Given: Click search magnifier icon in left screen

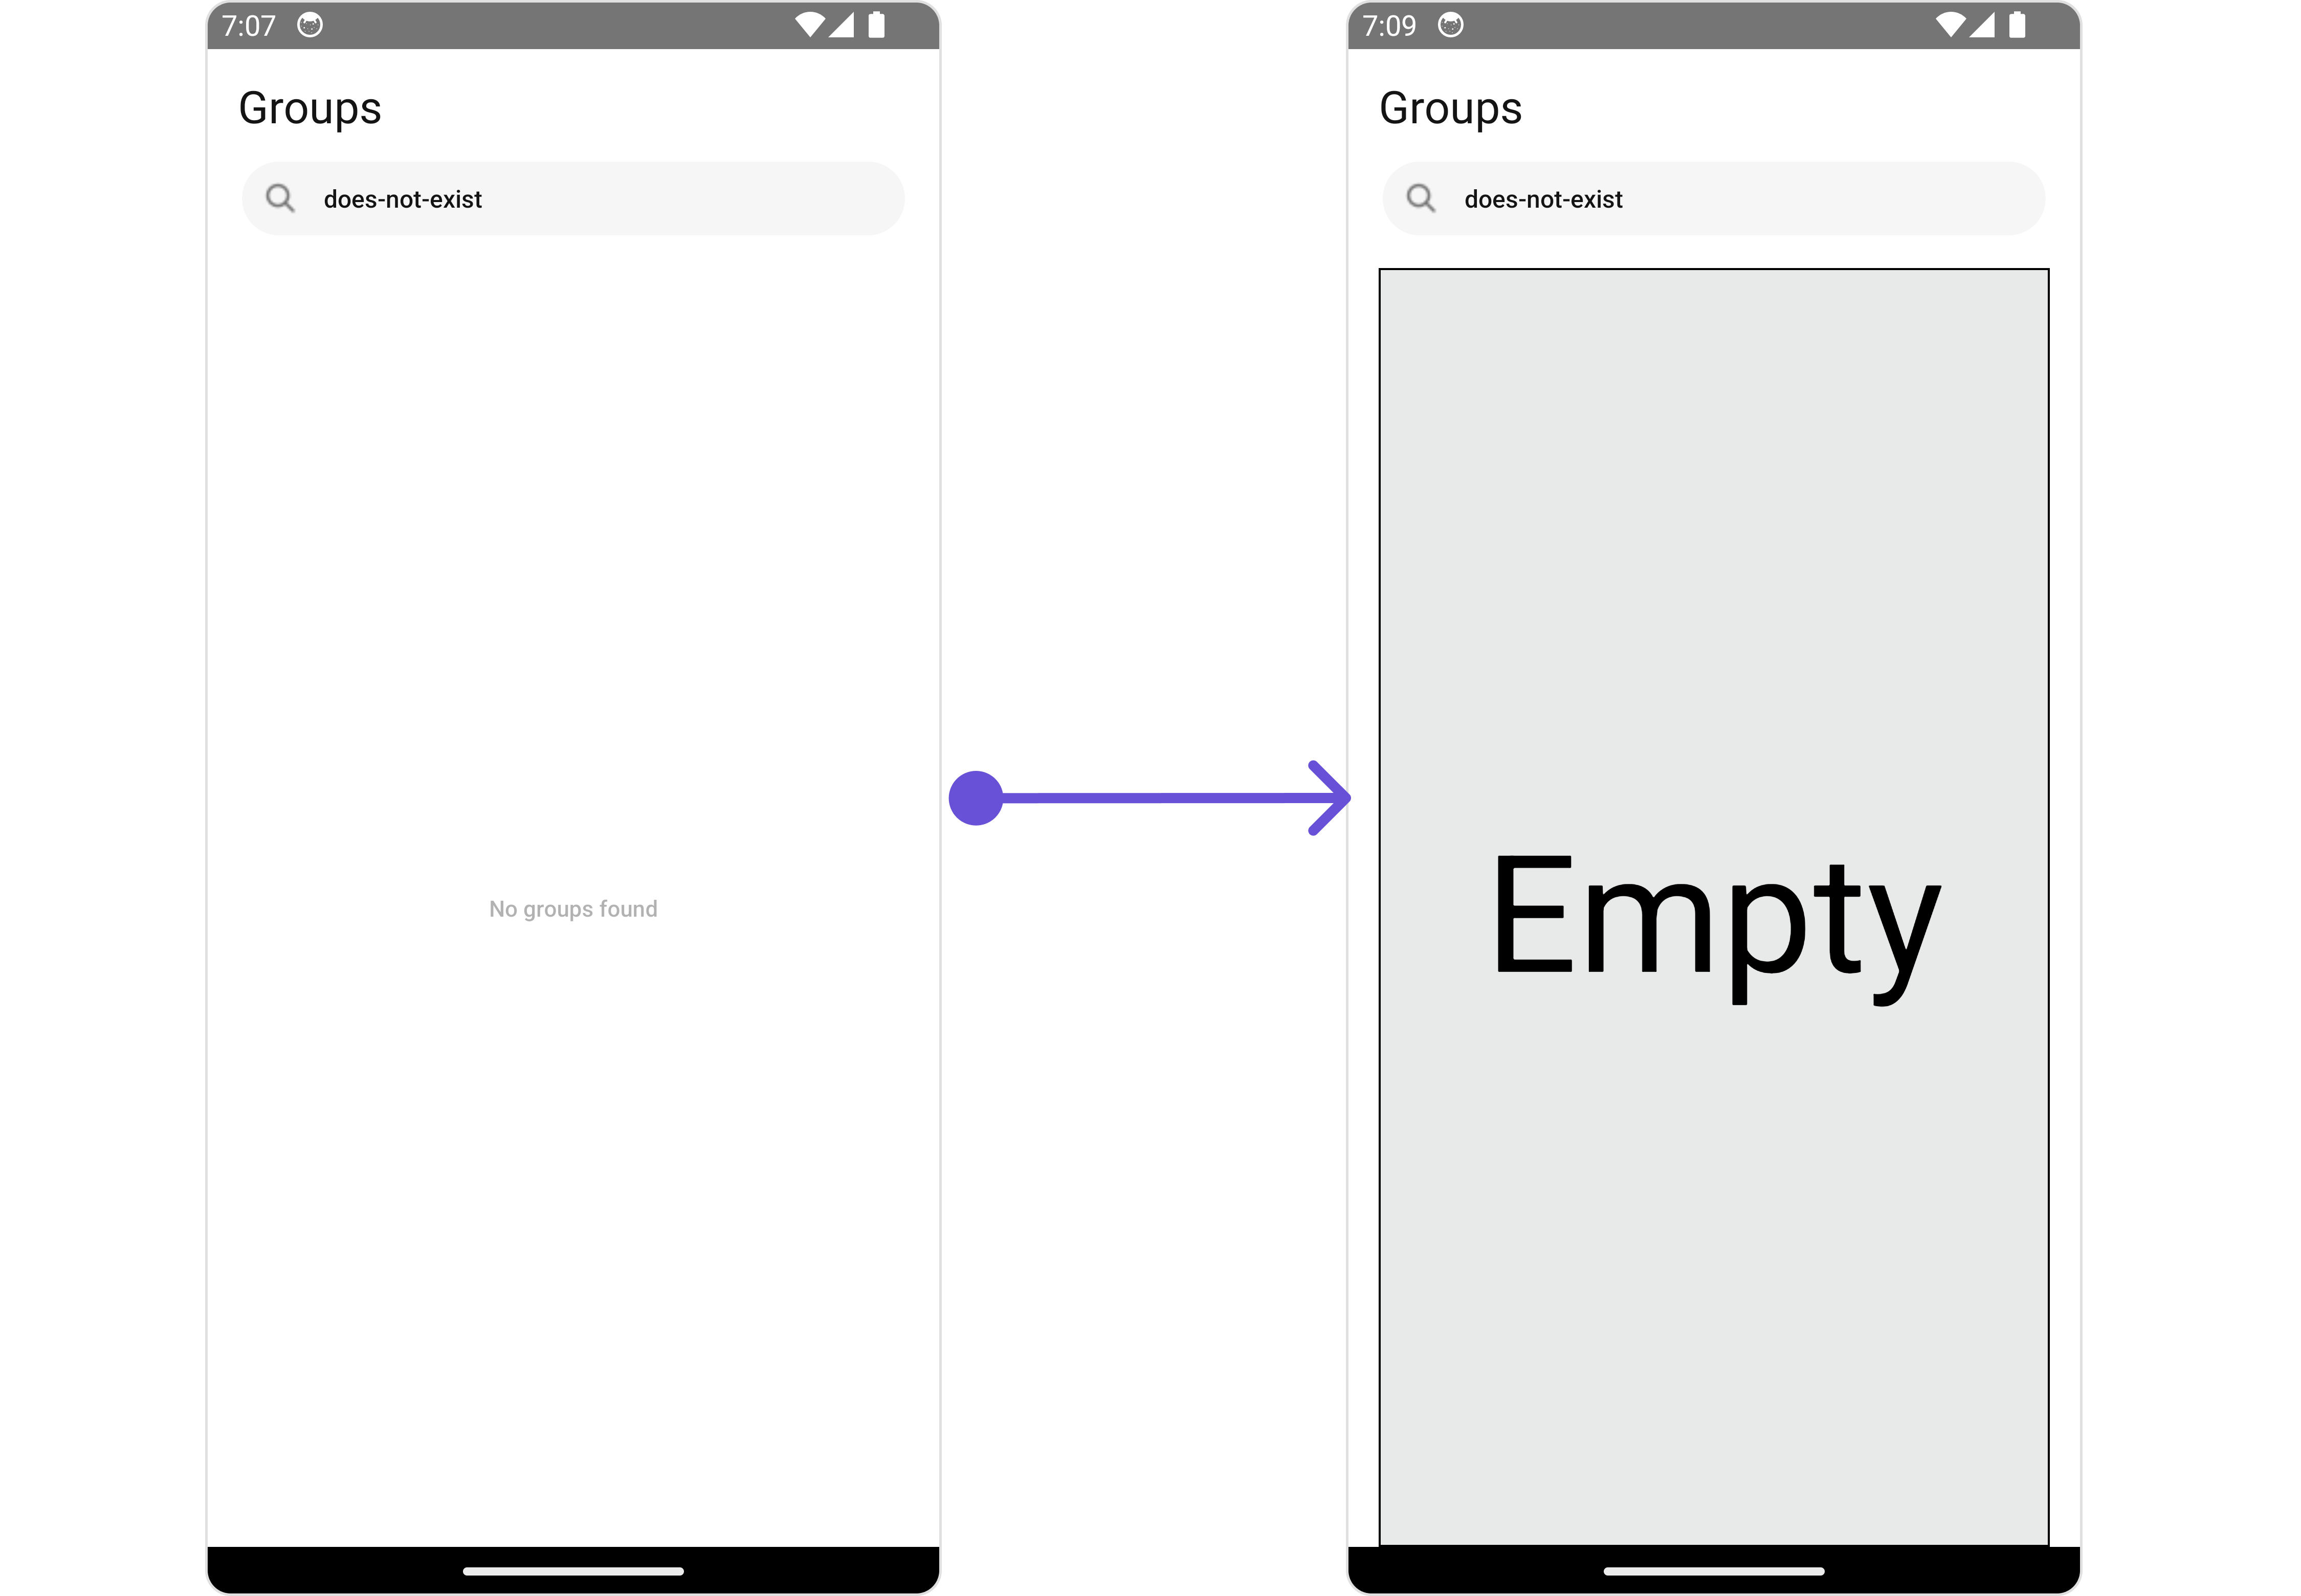Looking at the screenshot, I should click(280, 198).
